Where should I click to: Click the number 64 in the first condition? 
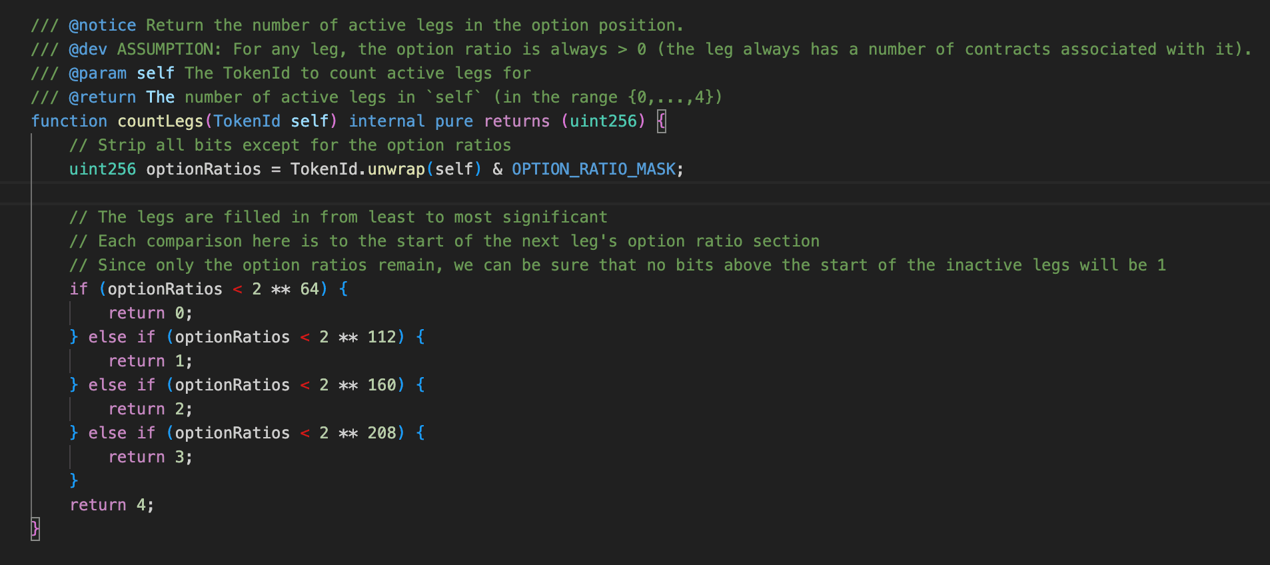[310, 289]
